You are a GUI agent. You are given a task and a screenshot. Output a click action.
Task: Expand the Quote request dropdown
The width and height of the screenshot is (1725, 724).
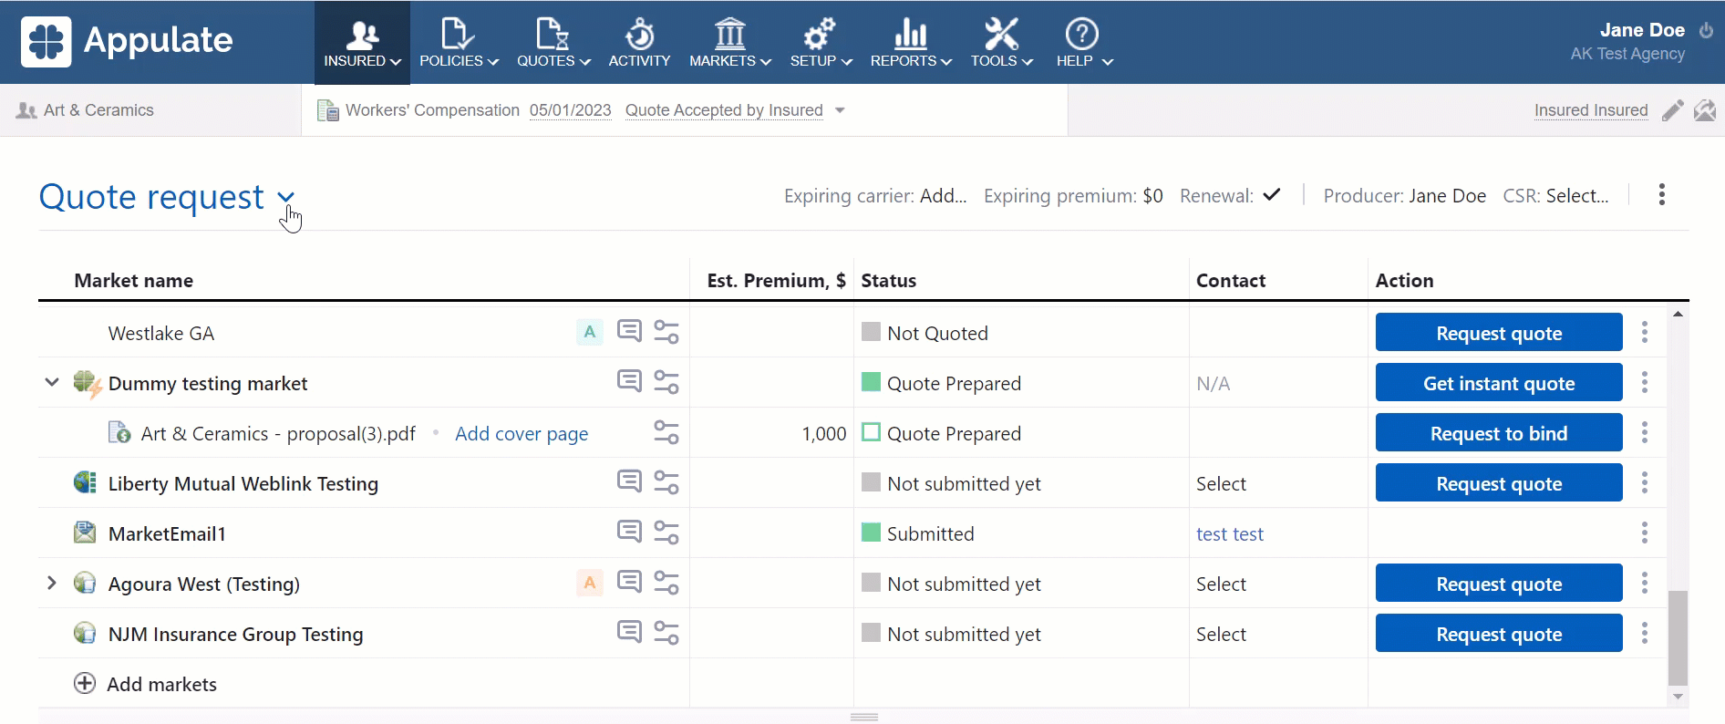coord(286,197)
